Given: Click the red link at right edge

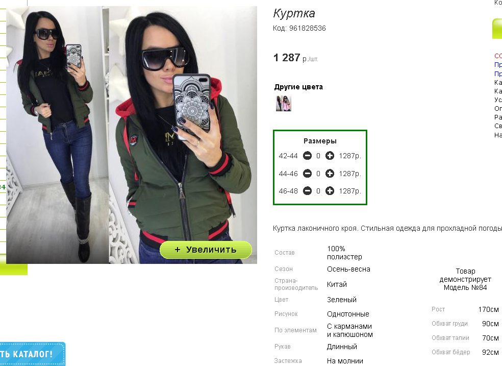Looking at the screenshot, I should [x=498, y=56].
